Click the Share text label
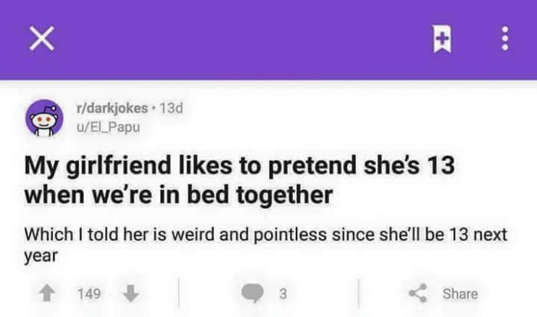The height and width of the screenshot is (317, 537). 460,294
